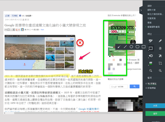The height and width of the screenshot is (122, 165).
Task: Click the Gmail share icon under title
Action: [x=6, y=30]
